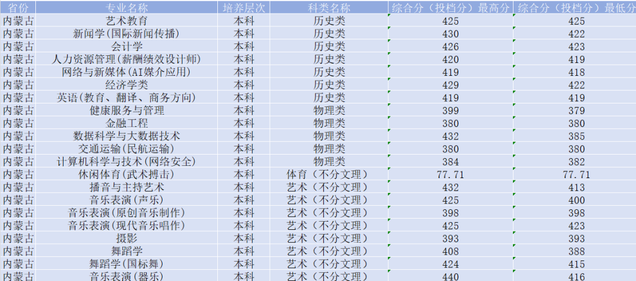636x281 pixels.
Task: Click the 网络与新媒体(AI媒介应用) cell
Action: point(127,72)
